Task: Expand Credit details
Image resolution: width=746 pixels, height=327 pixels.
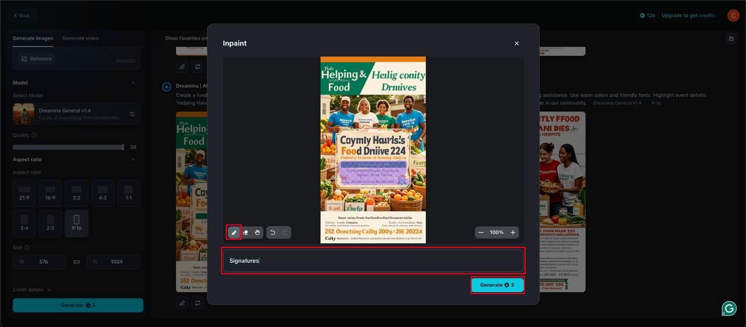Action: 32,290
